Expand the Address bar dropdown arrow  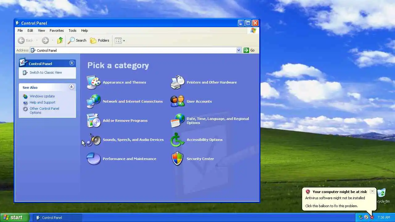coord(239,50)
